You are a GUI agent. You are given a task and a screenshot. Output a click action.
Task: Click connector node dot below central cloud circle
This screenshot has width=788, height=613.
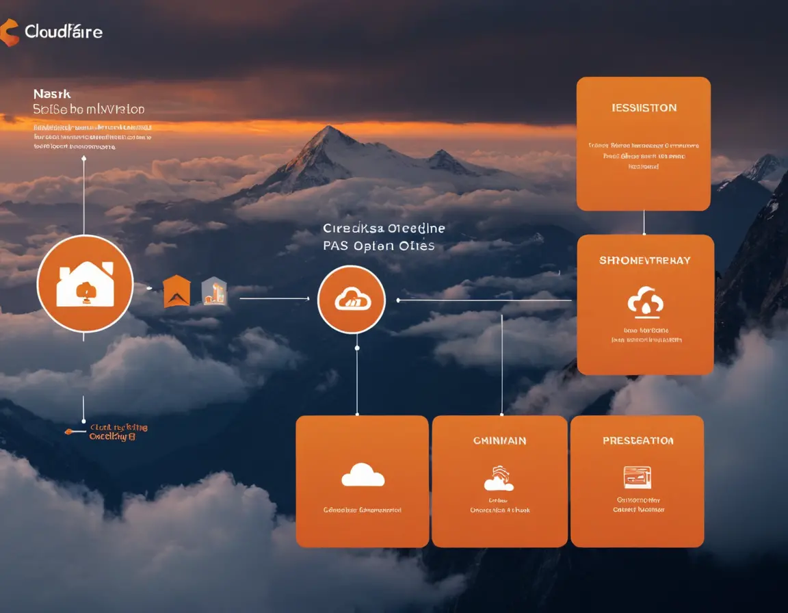[x=357, y=348]
